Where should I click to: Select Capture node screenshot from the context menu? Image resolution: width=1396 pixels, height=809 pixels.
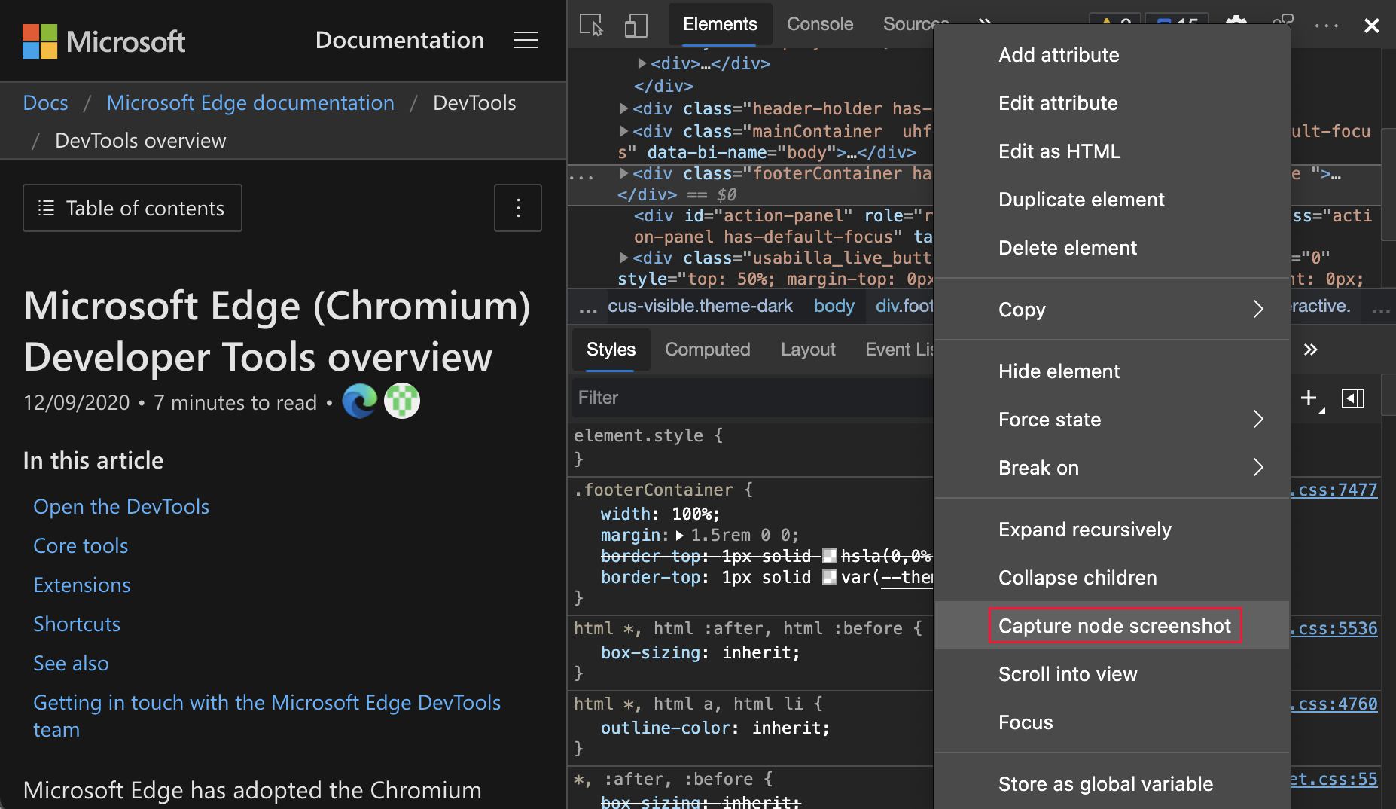(x=1114, y=625)
